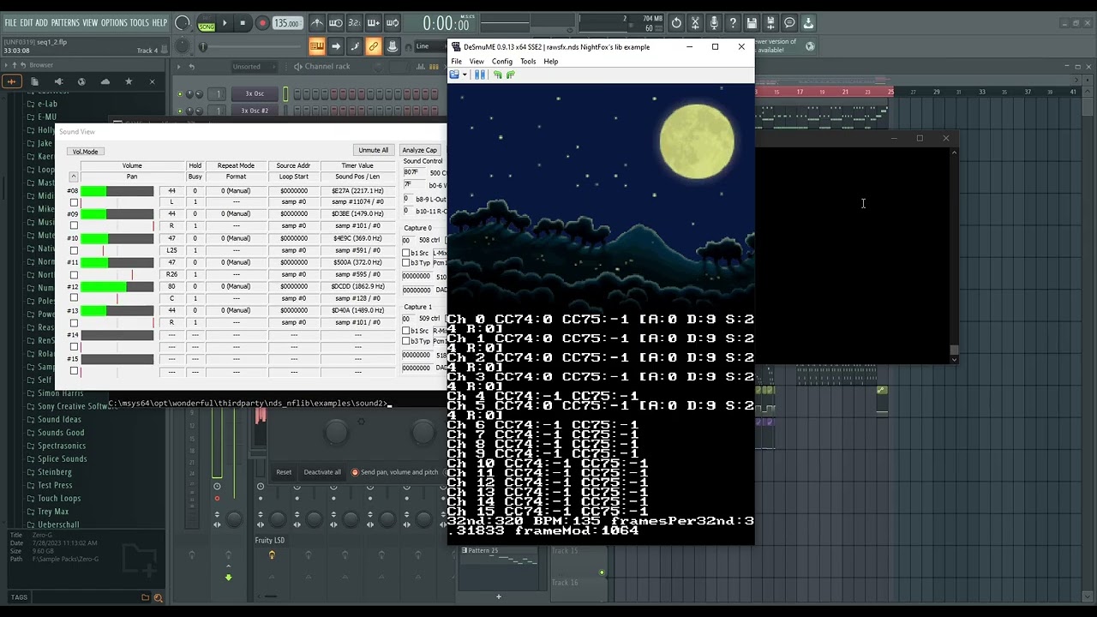The width and height of the screenshot is (1097, 617).
Task: Arm the FL Studio record button
Action: click(x=262, y=24)
